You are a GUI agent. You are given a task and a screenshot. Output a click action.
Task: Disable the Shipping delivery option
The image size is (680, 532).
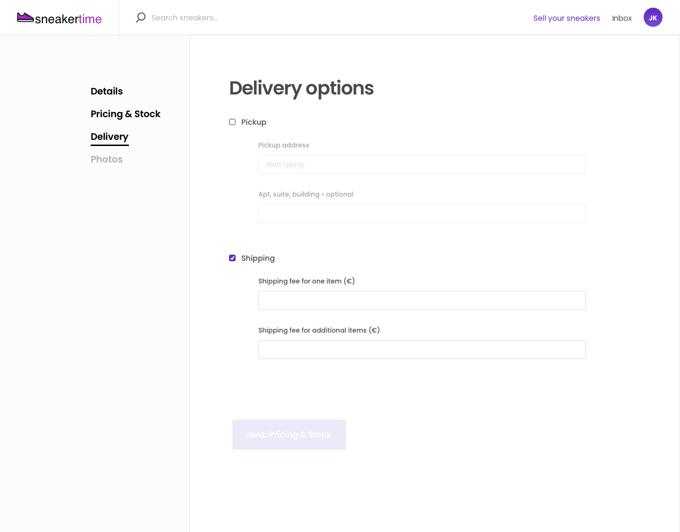point(232,258)
